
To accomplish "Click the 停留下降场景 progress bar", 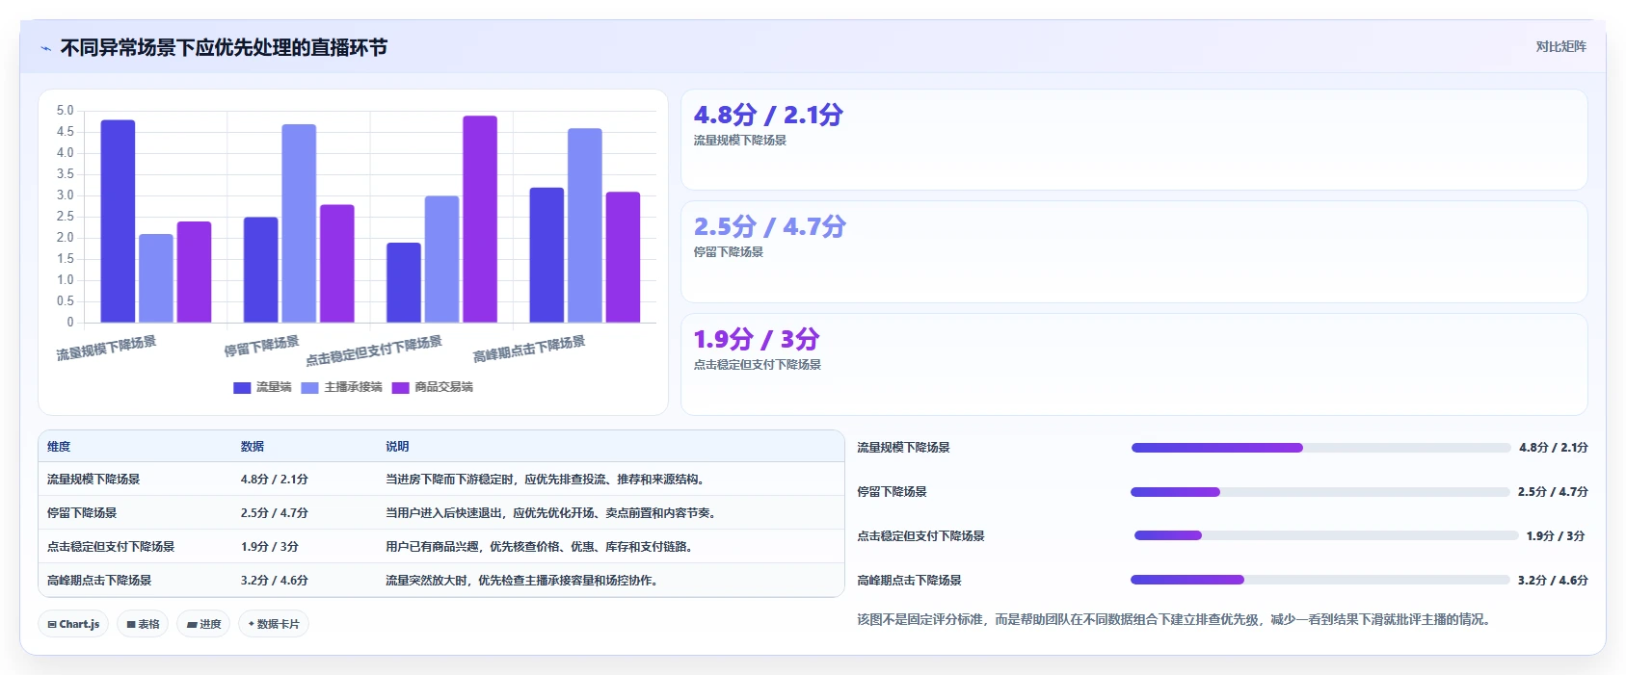I will (1319, 492).
